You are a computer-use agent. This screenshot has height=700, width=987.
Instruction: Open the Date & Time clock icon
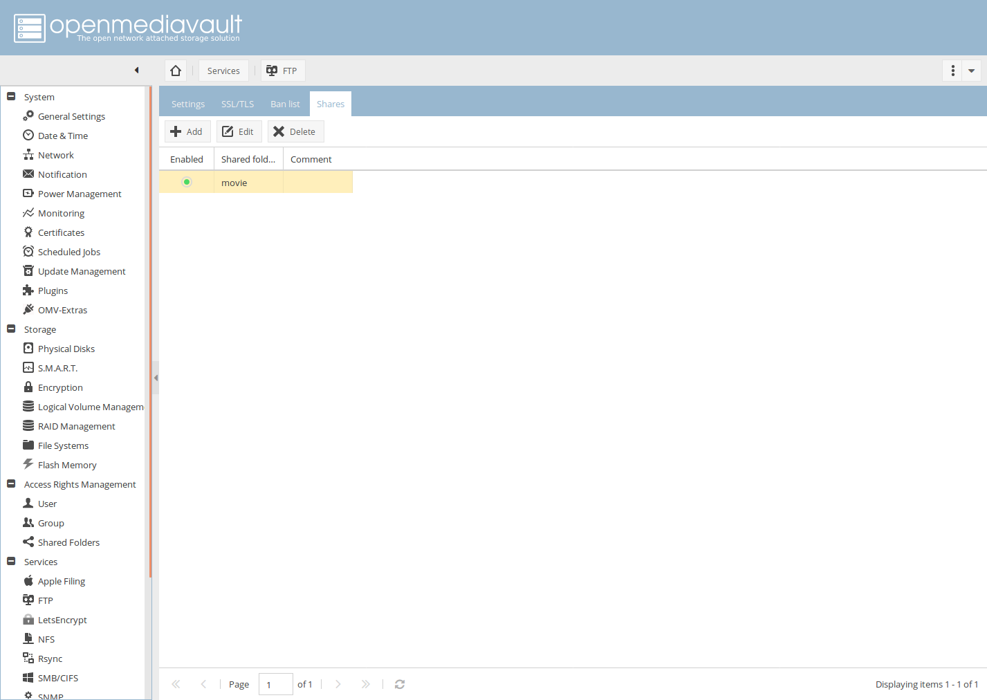[28, 135]
